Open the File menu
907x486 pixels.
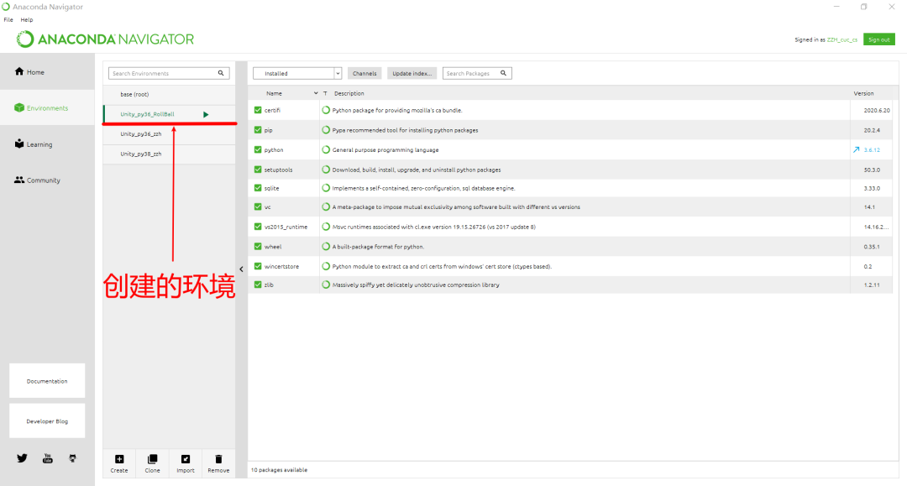click(x=8, y=19)
